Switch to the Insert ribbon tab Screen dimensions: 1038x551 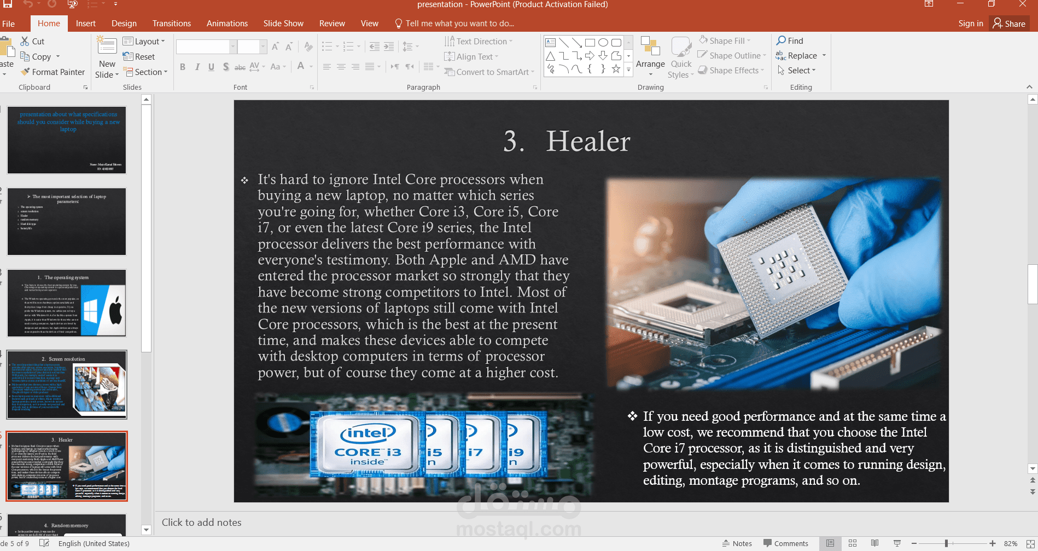(86, 24)
